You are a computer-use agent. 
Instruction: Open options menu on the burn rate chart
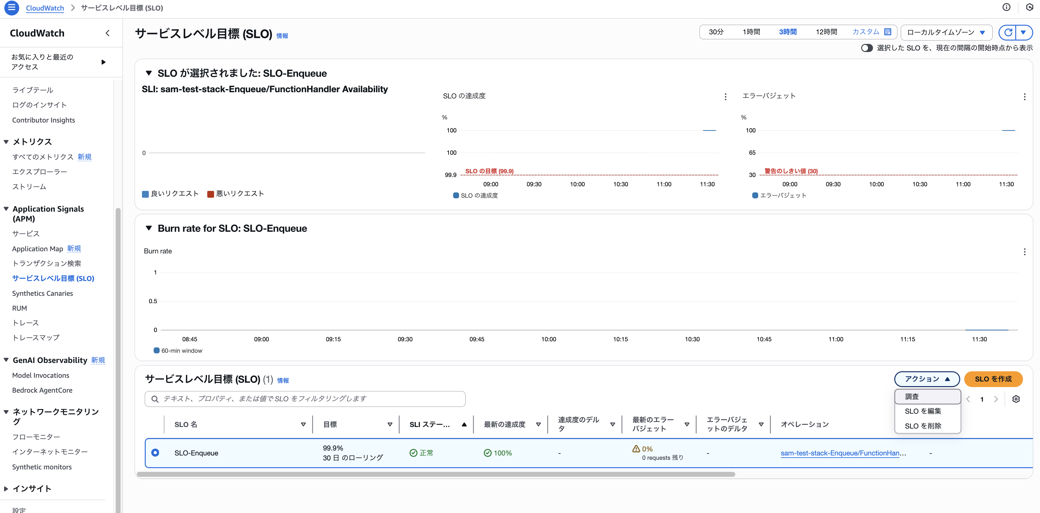(1024, 252)
